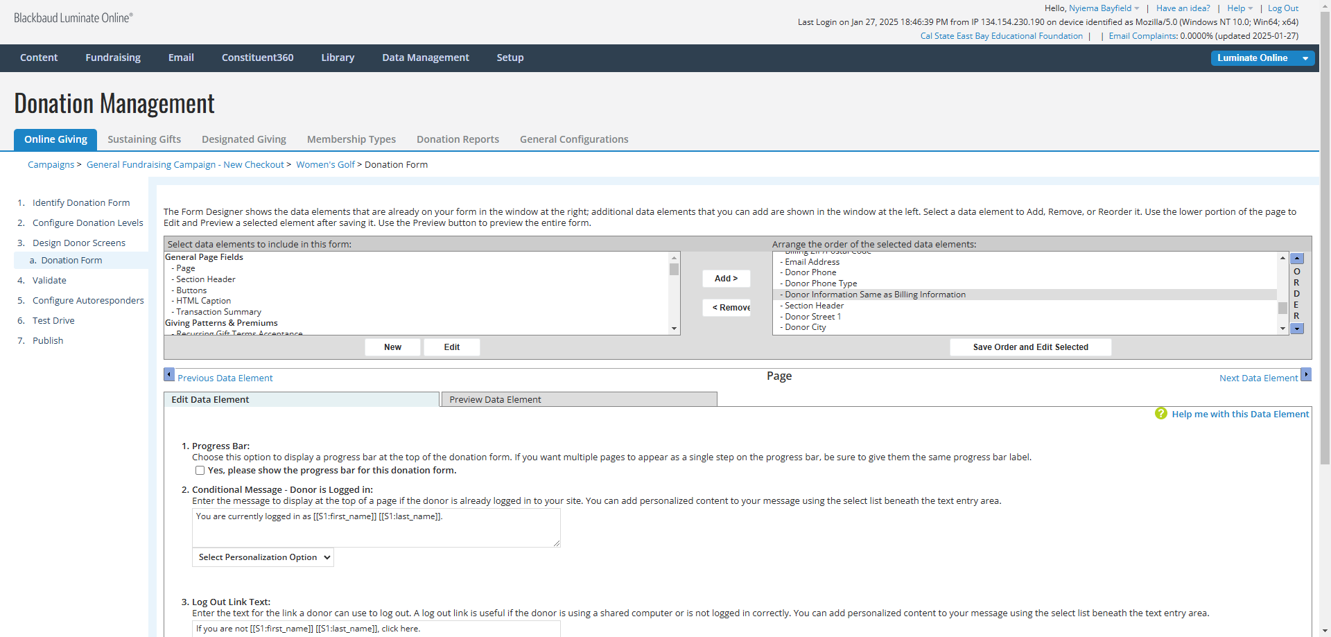Click the Log Out Link Text field
1331x637 pixels.
pyautogui.click(x=376, y=629)
